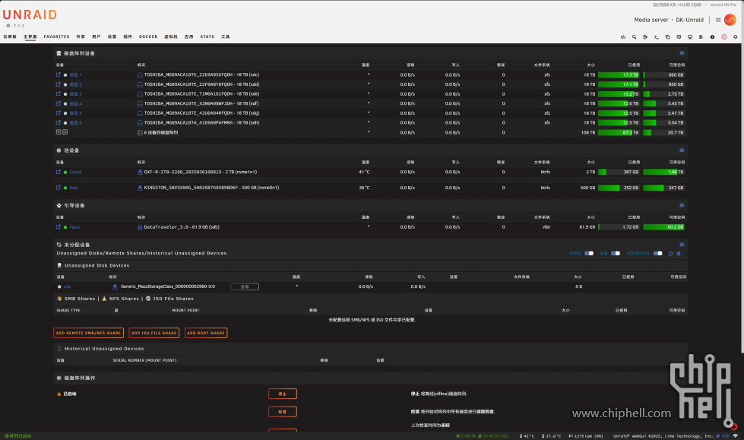The width and height of the screenshot is (744, 440).
Task: Open file browser icon for Data pool
Action: [59, 188]
